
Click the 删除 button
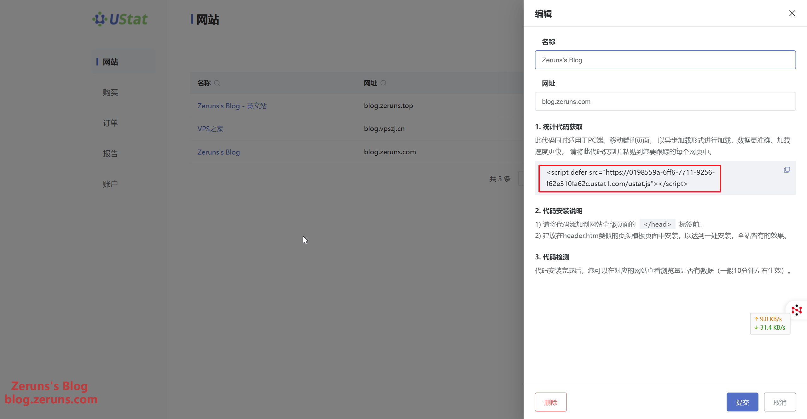tap(550, 402)
